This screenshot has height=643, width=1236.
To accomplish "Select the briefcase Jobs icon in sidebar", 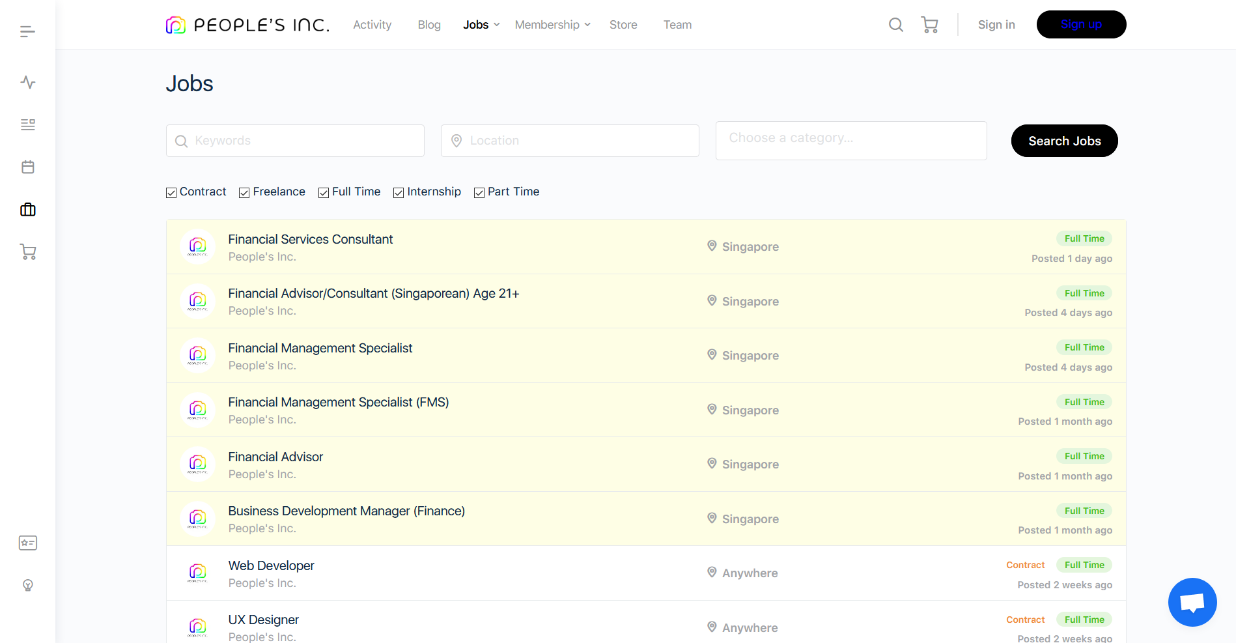I will click(x=27, y=209).
